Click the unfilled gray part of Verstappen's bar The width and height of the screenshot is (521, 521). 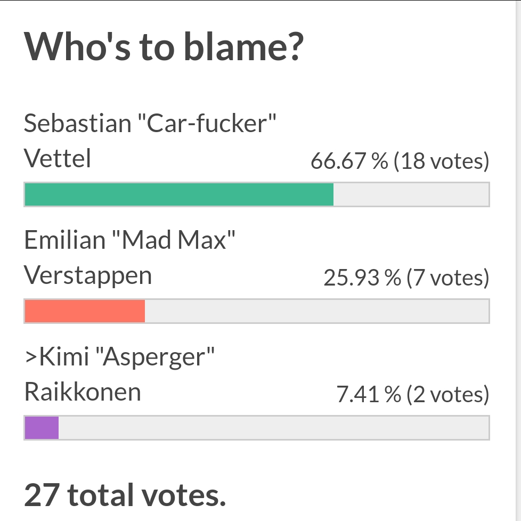coord(316,311)
